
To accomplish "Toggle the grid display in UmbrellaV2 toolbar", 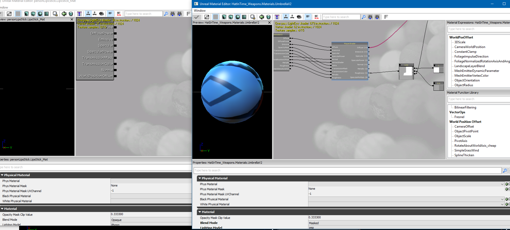I will [215, 17].
